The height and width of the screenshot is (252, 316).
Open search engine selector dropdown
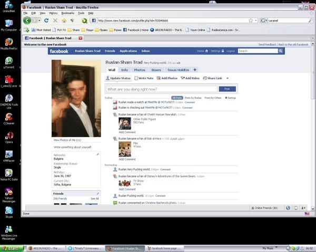point(264,20)
